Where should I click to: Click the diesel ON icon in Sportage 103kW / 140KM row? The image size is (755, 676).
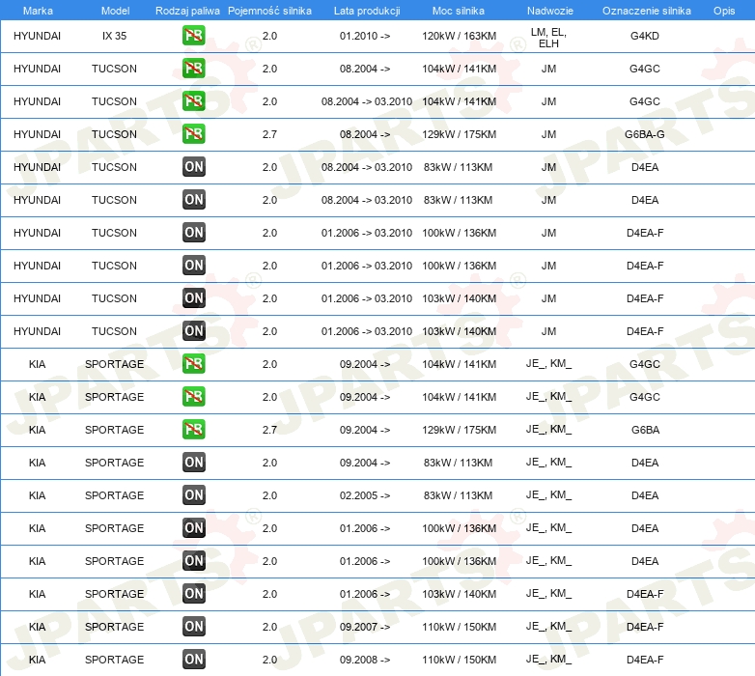point(193,594)
